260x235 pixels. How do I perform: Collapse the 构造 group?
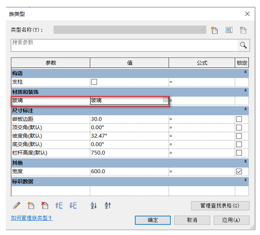click(x=246, y=72)
